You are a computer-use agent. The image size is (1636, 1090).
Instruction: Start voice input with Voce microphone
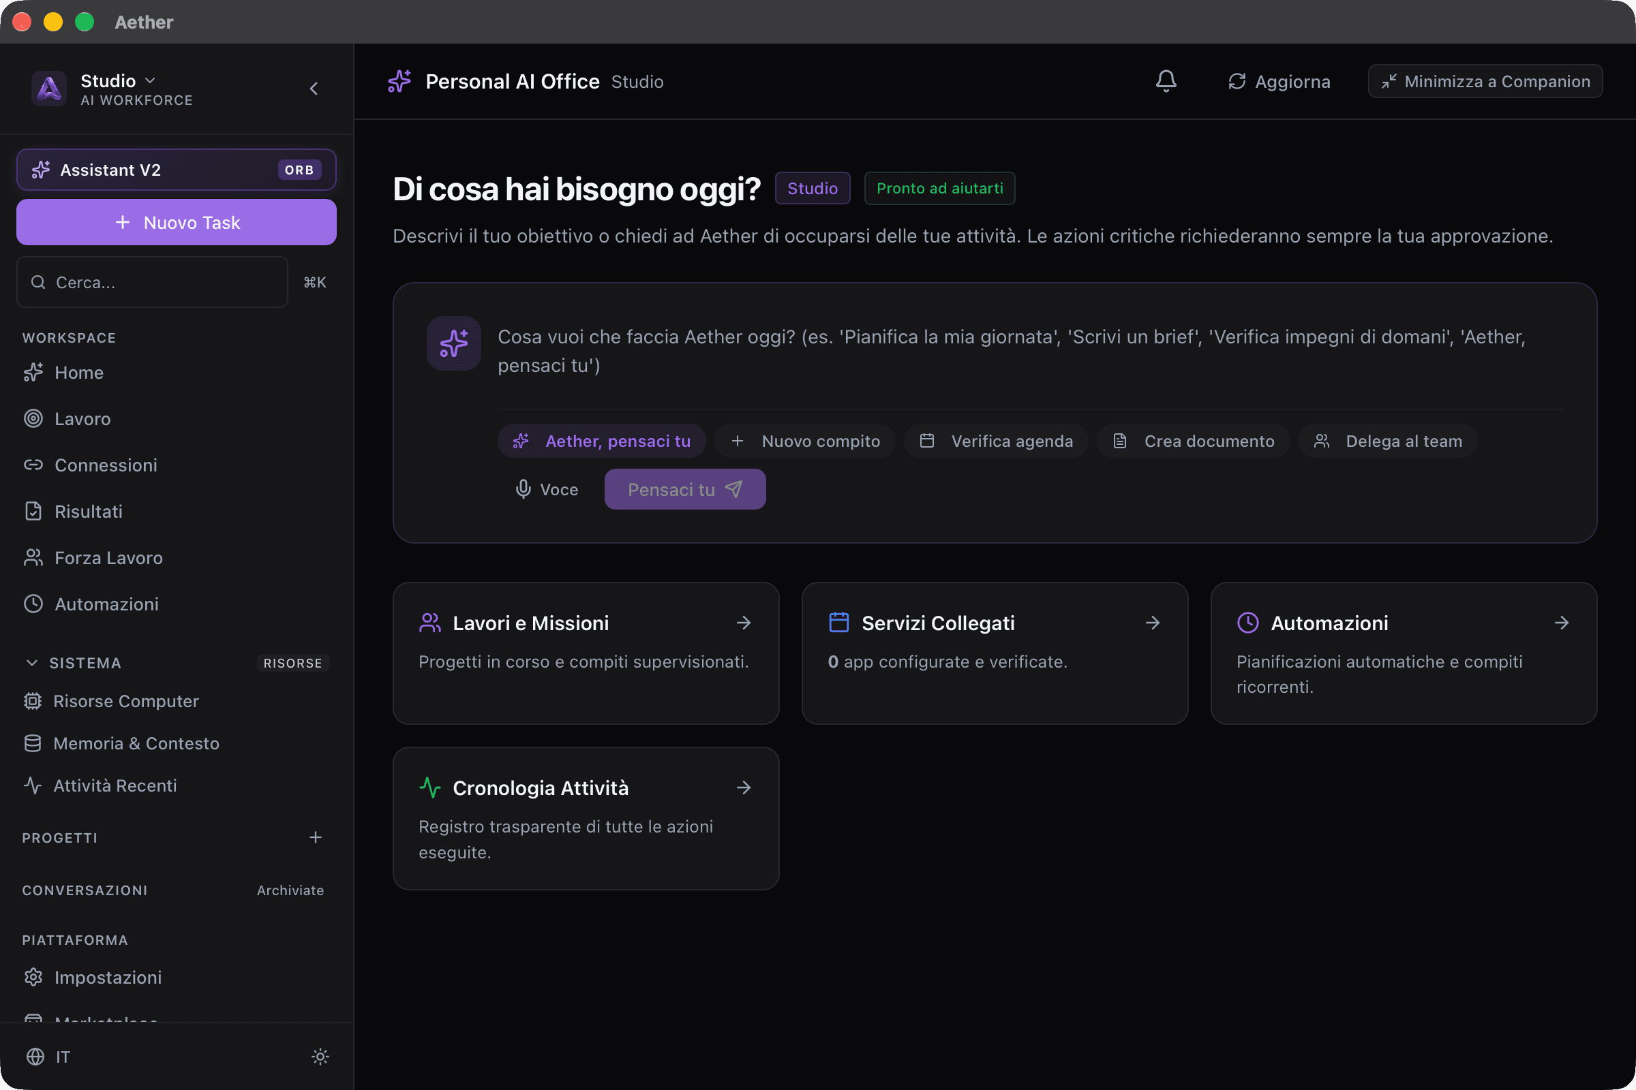547,489
